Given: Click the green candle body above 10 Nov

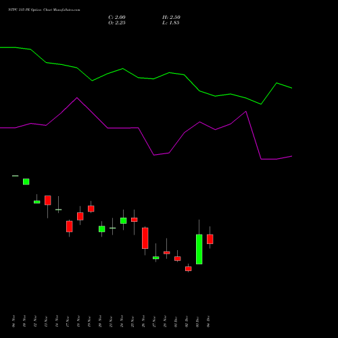Looking at the screenshot, I should pos(26,182).
